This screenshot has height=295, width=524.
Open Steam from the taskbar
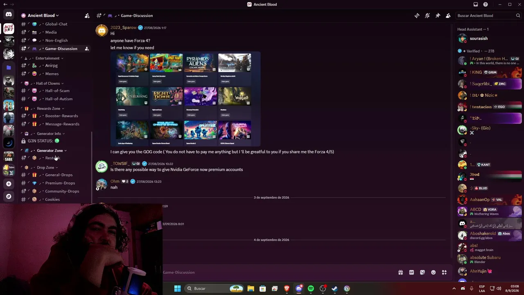tap(334, 288)
